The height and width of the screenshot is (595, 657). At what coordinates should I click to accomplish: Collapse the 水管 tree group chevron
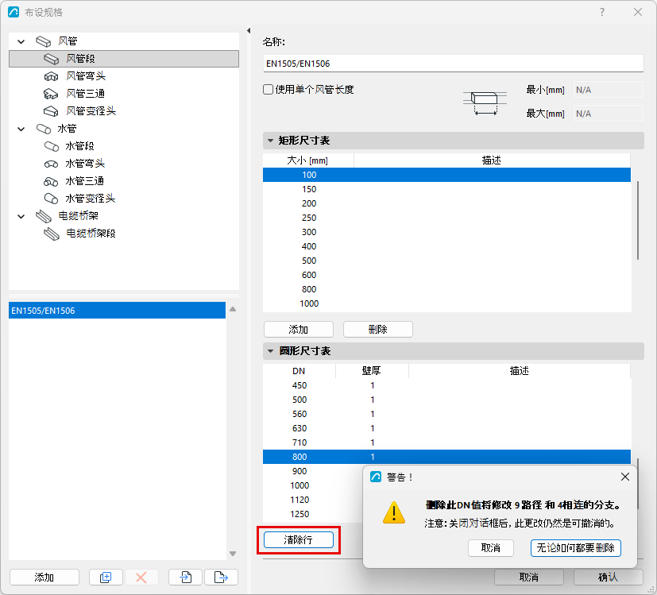pos(21,129)
